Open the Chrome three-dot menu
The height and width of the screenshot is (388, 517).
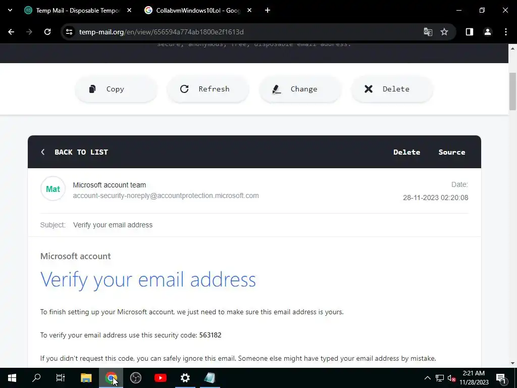506,32
